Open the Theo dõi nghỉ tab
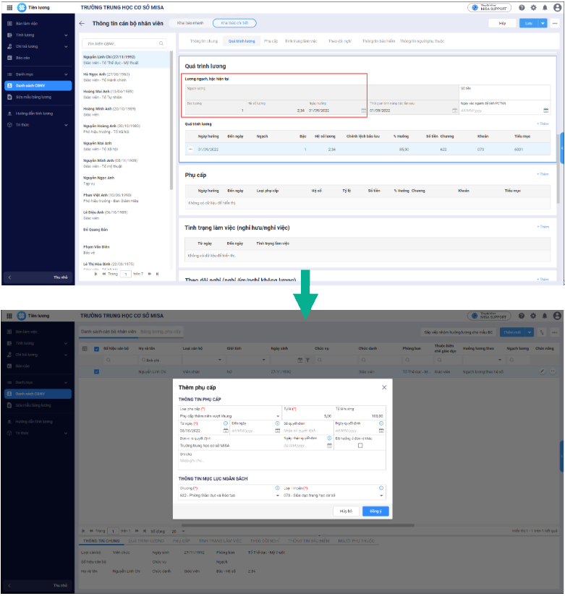Image resolution: width=565 pixels, height=596 pixels. [x=339, y=41]
